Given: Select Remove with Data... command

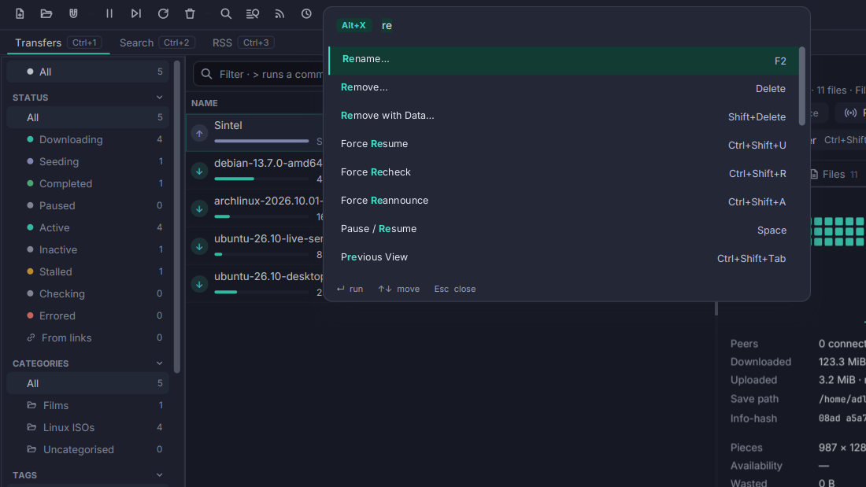Looking at the screenshot, I should pos(564,116).
